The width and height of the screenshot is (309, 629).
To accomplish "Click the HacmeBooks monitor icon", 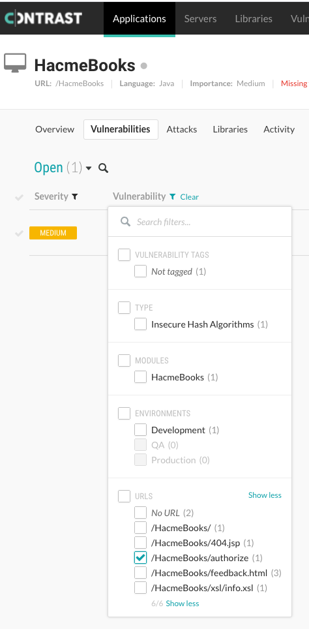I will (15, 63).
